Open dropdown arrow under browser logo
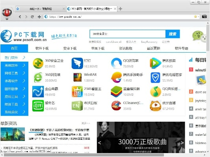 click(7, 19)
